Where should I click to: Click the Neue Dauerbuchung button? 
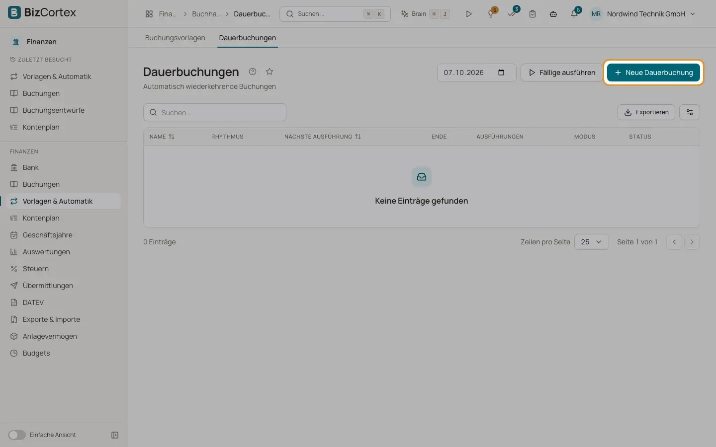pos(653,73)
